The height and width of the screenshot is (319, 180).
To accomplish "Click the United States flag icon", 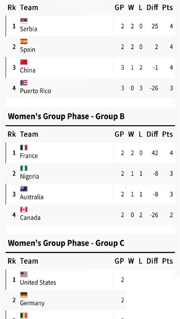I will point(24,274).
